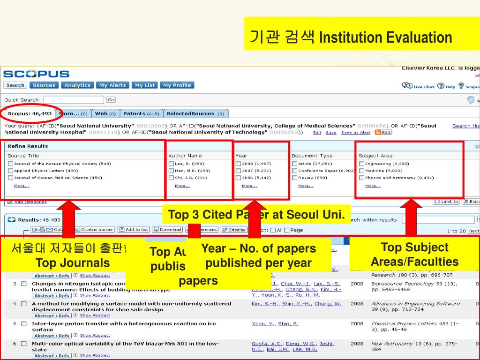The image size is (480, 360).
Task: Check Applied Physics Letters source
Action: [x=11, y=171]
